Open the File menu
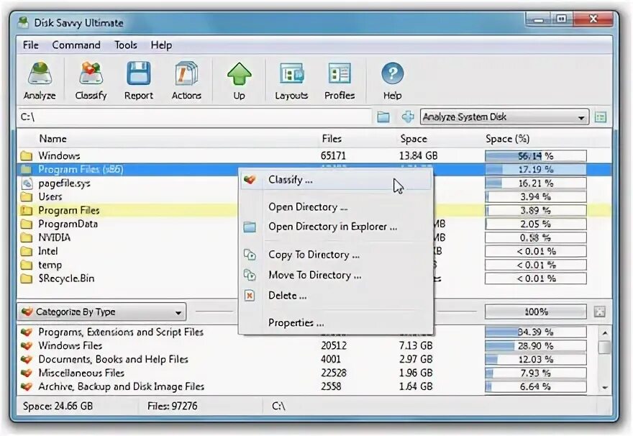The image size is (633, 436). pos(31,45)
